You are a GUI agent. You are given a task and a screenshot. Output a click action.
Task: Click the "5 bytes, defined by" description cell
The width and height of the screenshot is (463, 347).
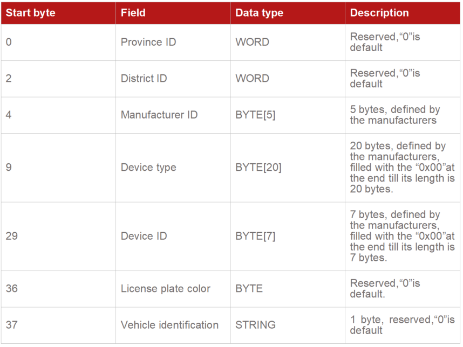(x=395, y=115)
